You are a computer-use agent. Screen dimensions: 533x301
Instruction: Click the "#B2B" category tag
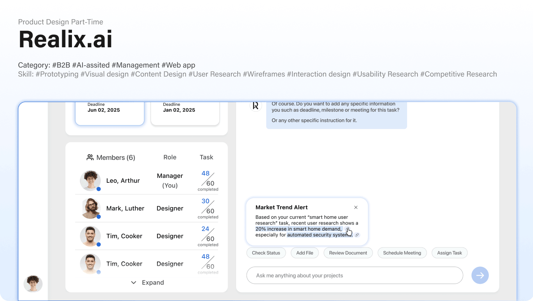point(61,65)
